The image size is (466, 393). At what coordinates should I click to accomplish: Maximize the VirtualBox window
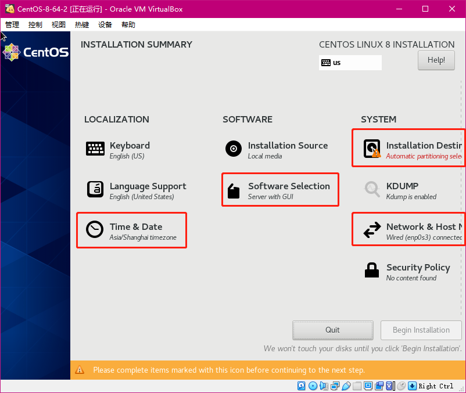coord(425,9)
